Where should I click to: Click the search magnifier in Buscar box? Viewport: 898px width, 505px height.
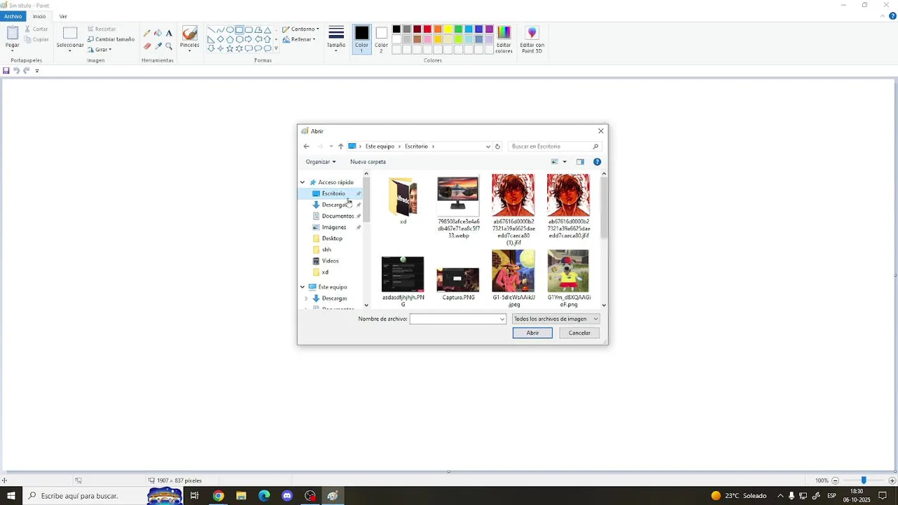(596, 147)
